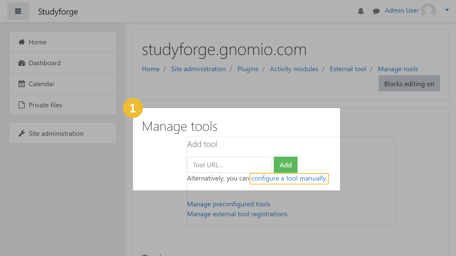
Task: Click the Plugins breadcrumb link
Action: pos(248,69)
